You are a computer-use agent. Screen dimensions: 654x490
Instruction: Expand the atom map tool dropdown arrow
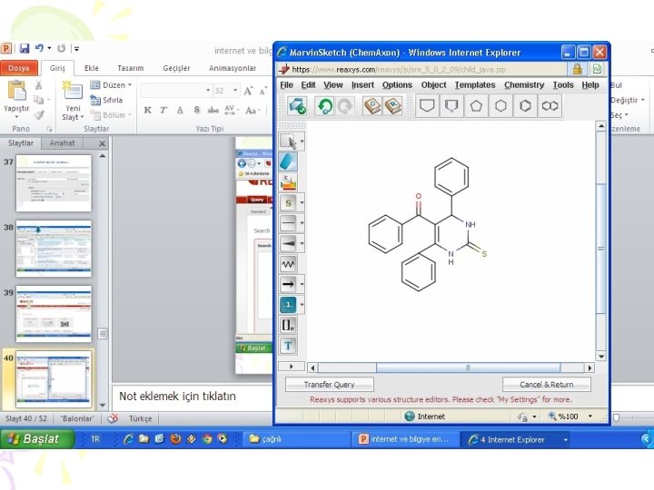[x=302, y=305]
